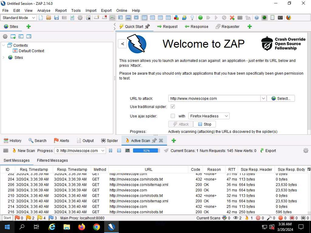Open the Firefox Headless browser dropdown
Screen dimensions: 311x233
coord(209,116)
